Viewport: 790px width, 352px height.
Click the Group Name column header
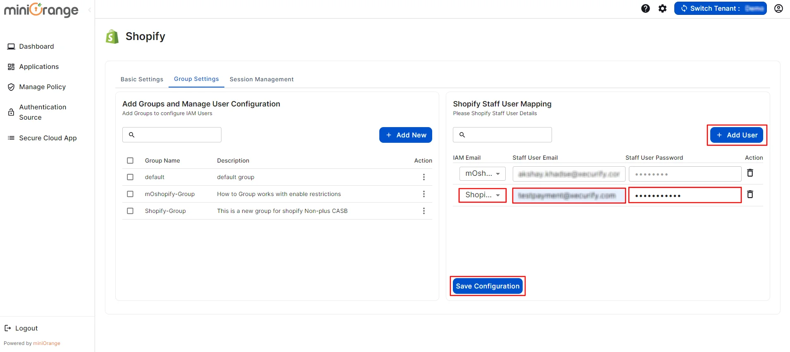click(x=162, y=161)
